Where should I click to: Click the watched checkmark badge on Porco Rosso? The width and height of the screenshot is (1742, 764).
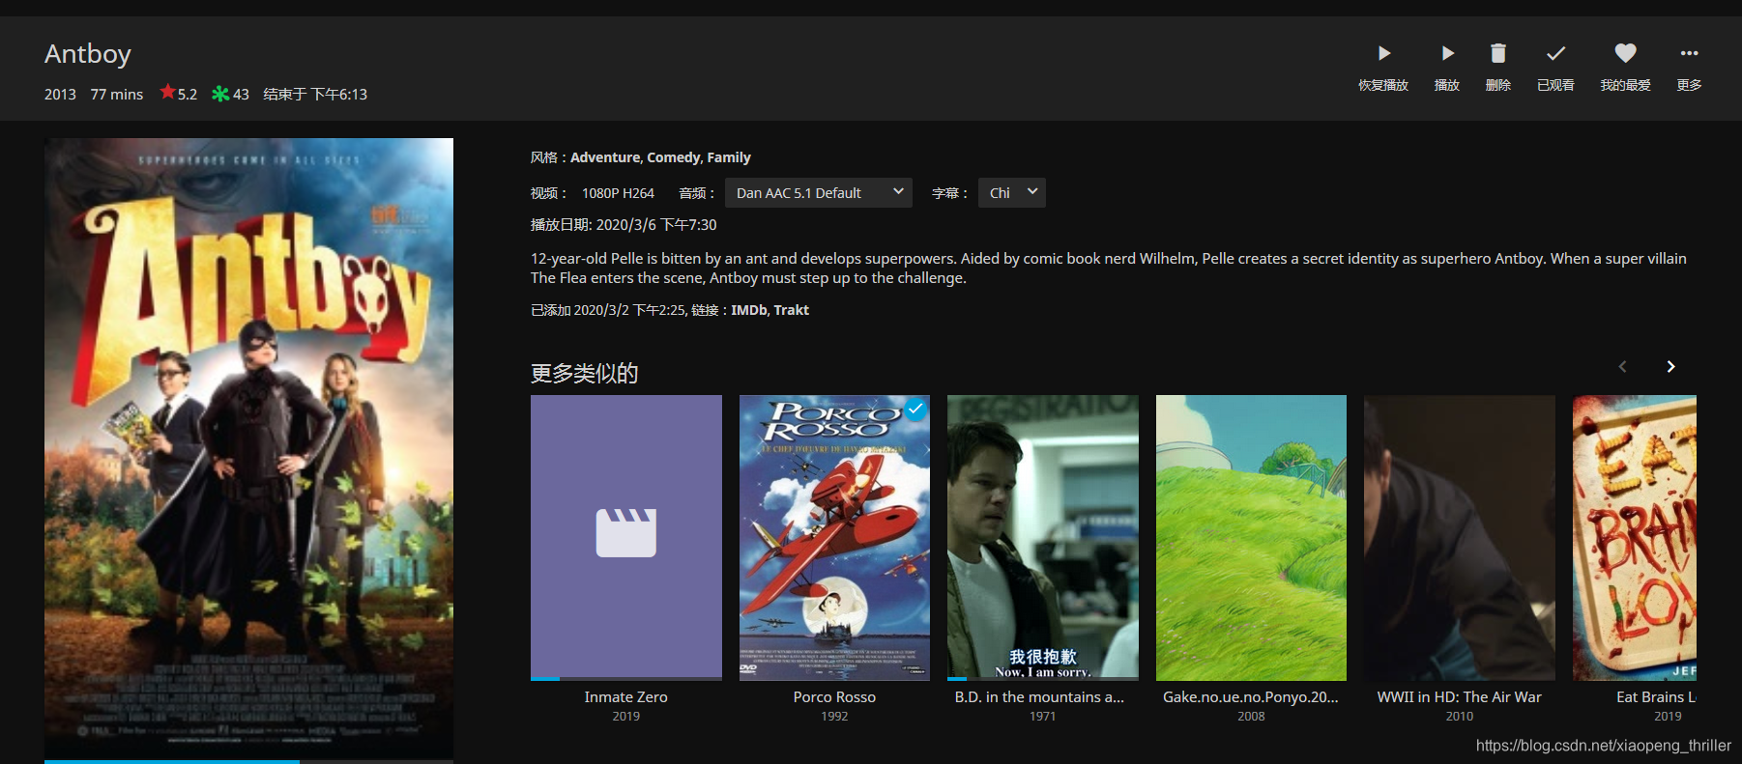coord(915,409)
